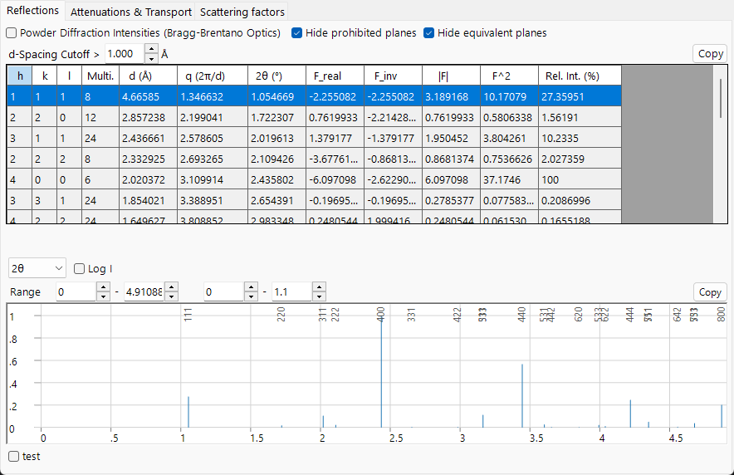Click the d-Spacing Cutoff input field

(125, 54)
